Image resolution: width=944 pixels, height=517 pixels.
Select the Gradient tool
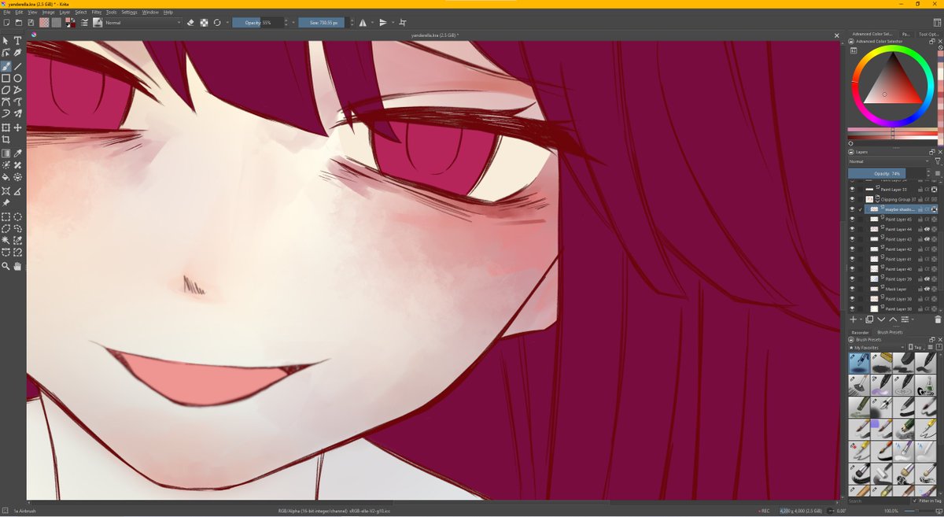pyautogui.click(x=6, y=153)
